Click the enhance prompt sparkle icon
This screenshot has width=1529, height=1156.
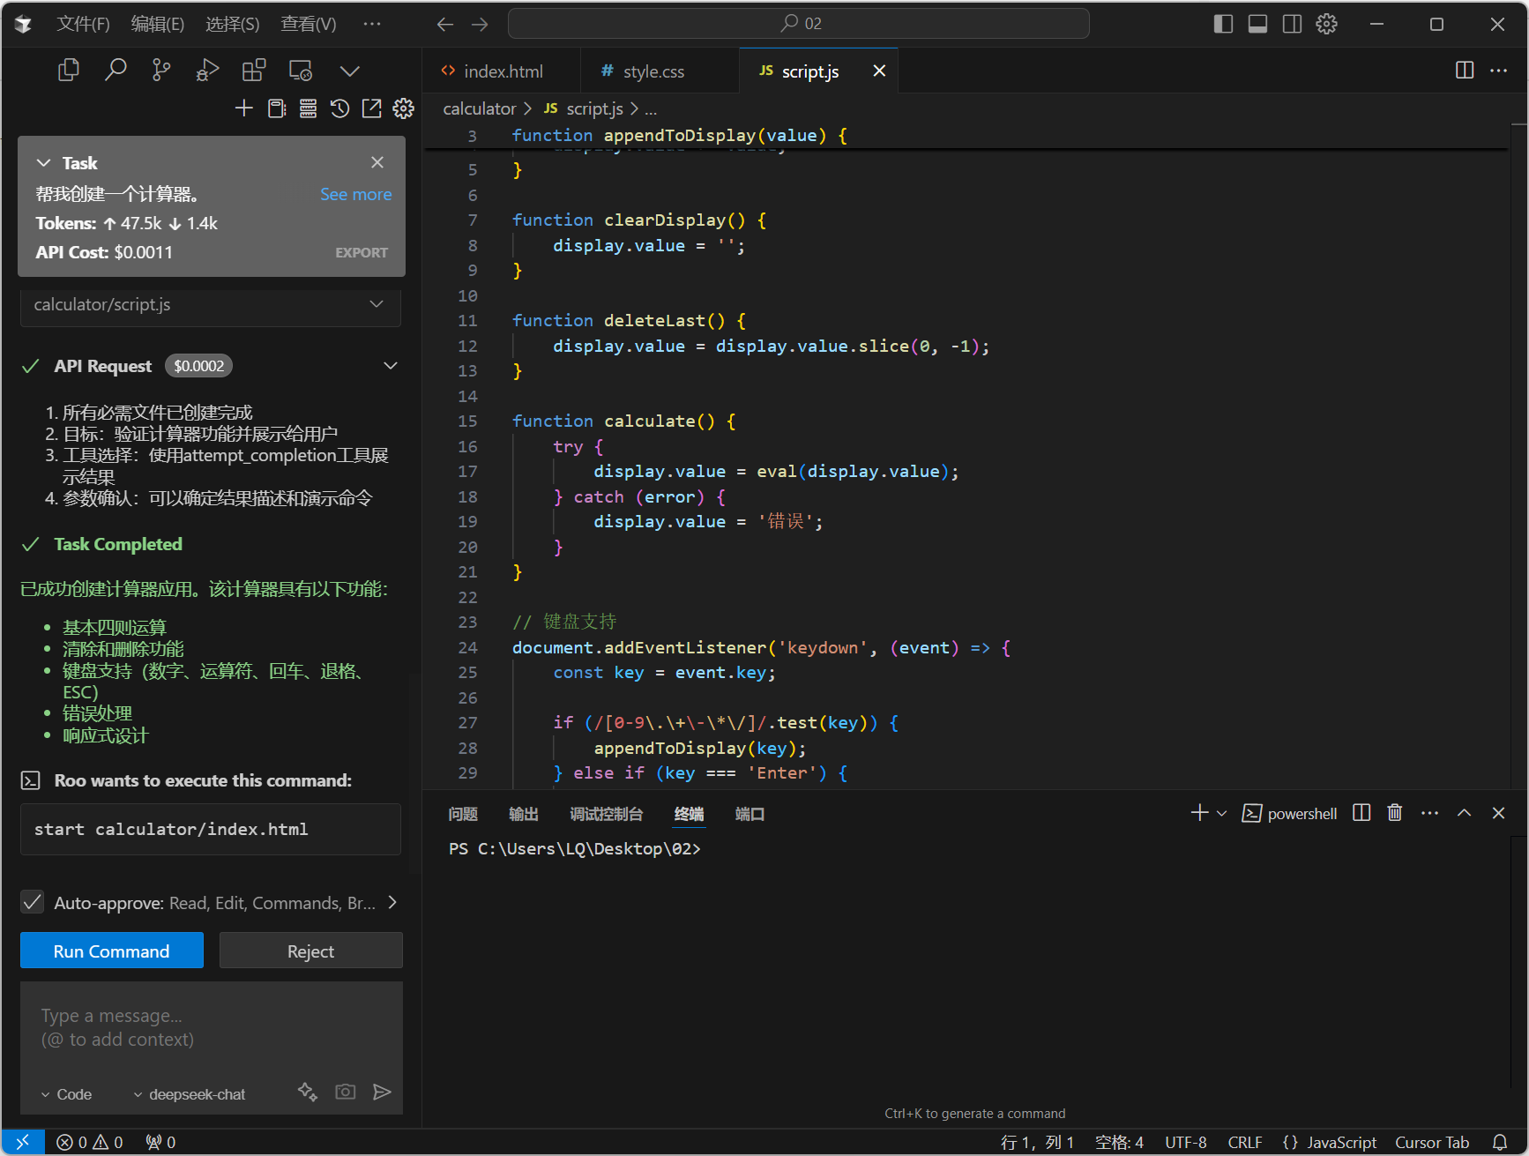click(x=307, y=1092)
